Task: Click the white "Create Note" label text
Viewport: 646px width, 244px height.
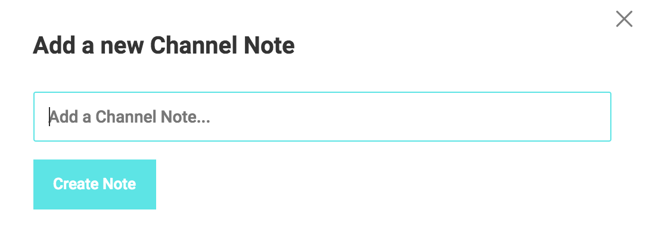Action: (x=95, y=184)
